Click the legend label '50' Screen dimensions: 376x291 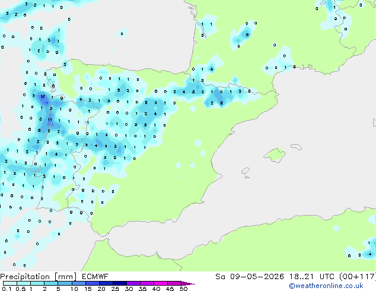pos(183,289)
